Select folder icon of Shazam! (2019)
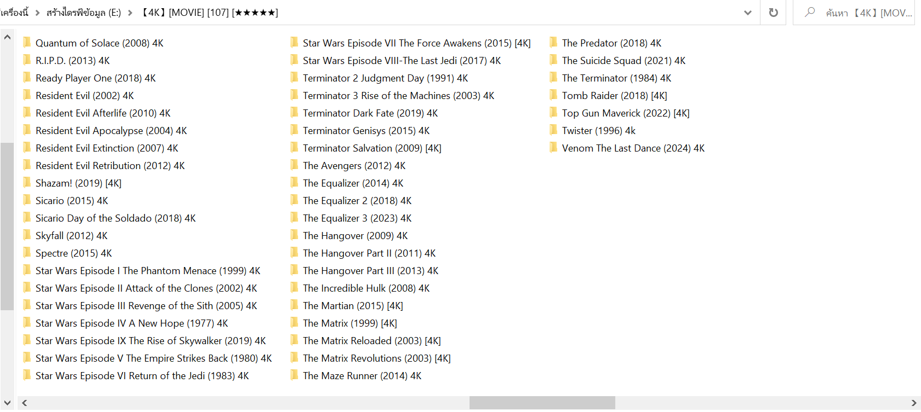This screenshot has width=921, height=412. pos(27,183)
